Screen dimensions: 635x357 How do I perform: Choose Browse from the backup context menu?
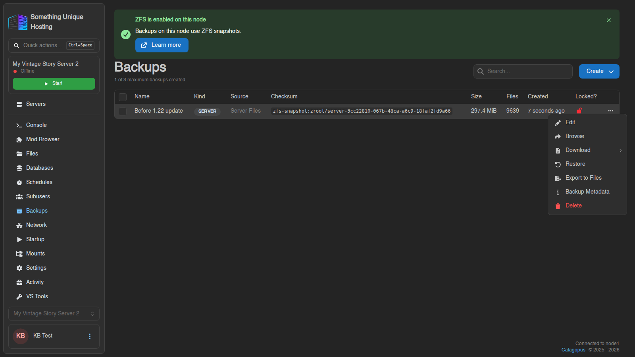[587, 136]
